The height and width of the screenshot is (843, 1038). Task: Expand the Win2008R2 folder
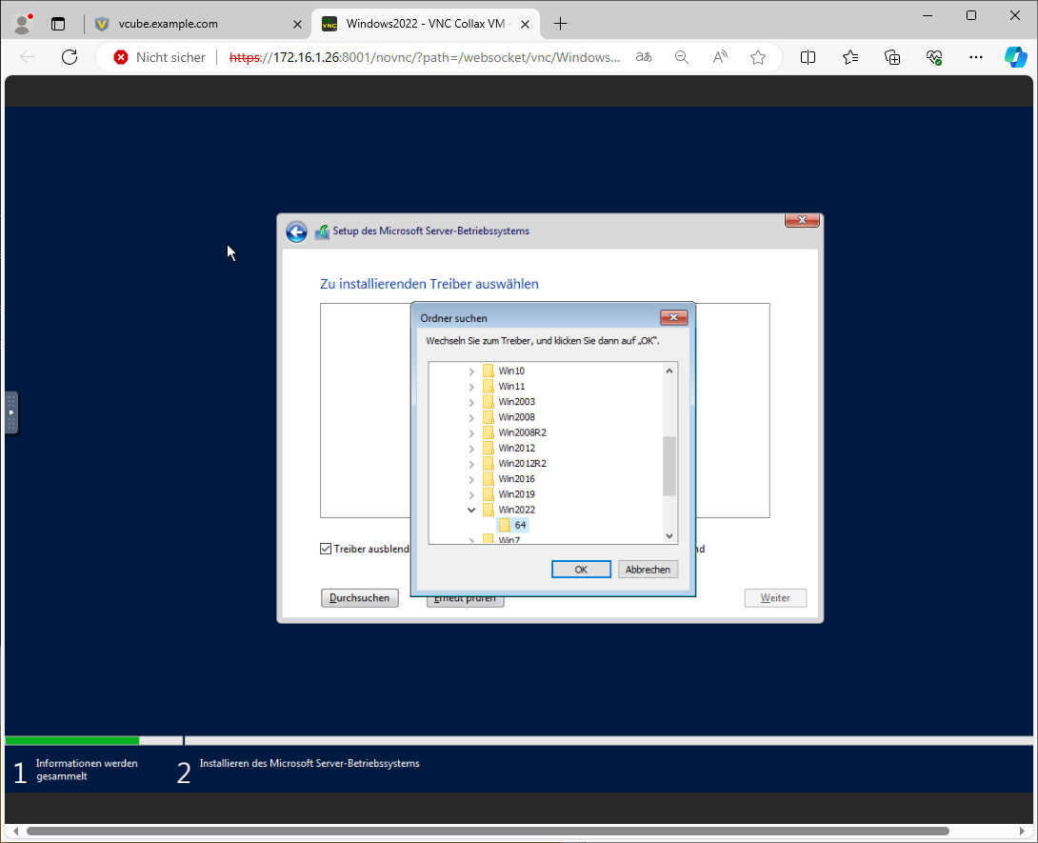(x=471, y=433)
